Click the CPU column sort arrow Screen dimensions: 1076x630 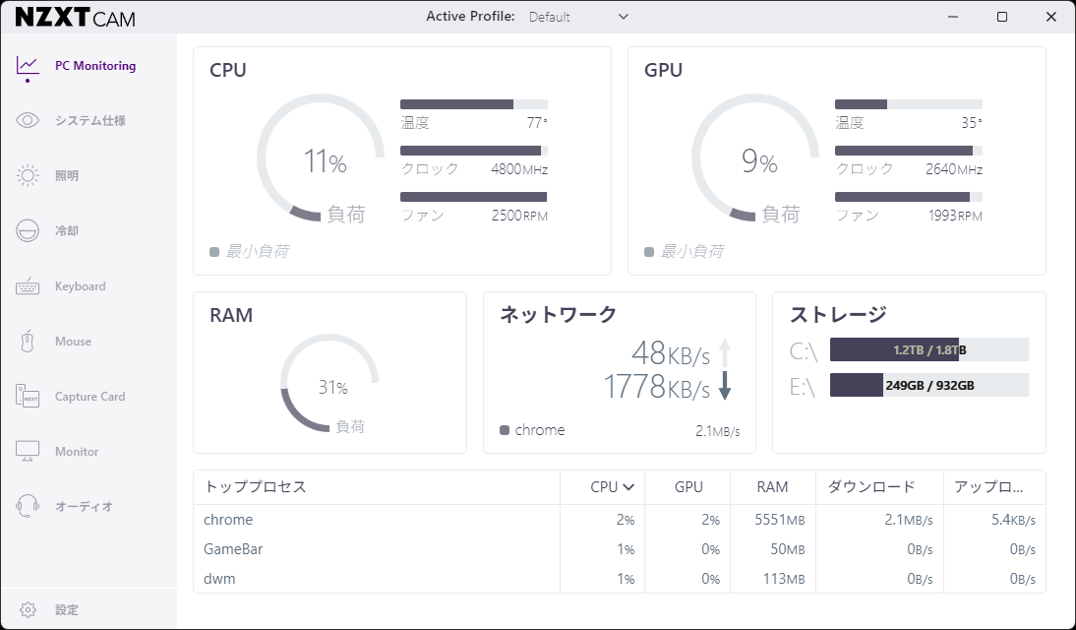pyautogui.click(x=628, y=487)
